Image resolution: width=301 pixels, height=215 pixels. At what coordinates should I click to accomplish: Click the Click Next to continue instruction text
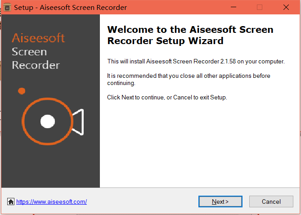(x=167, y=97)
